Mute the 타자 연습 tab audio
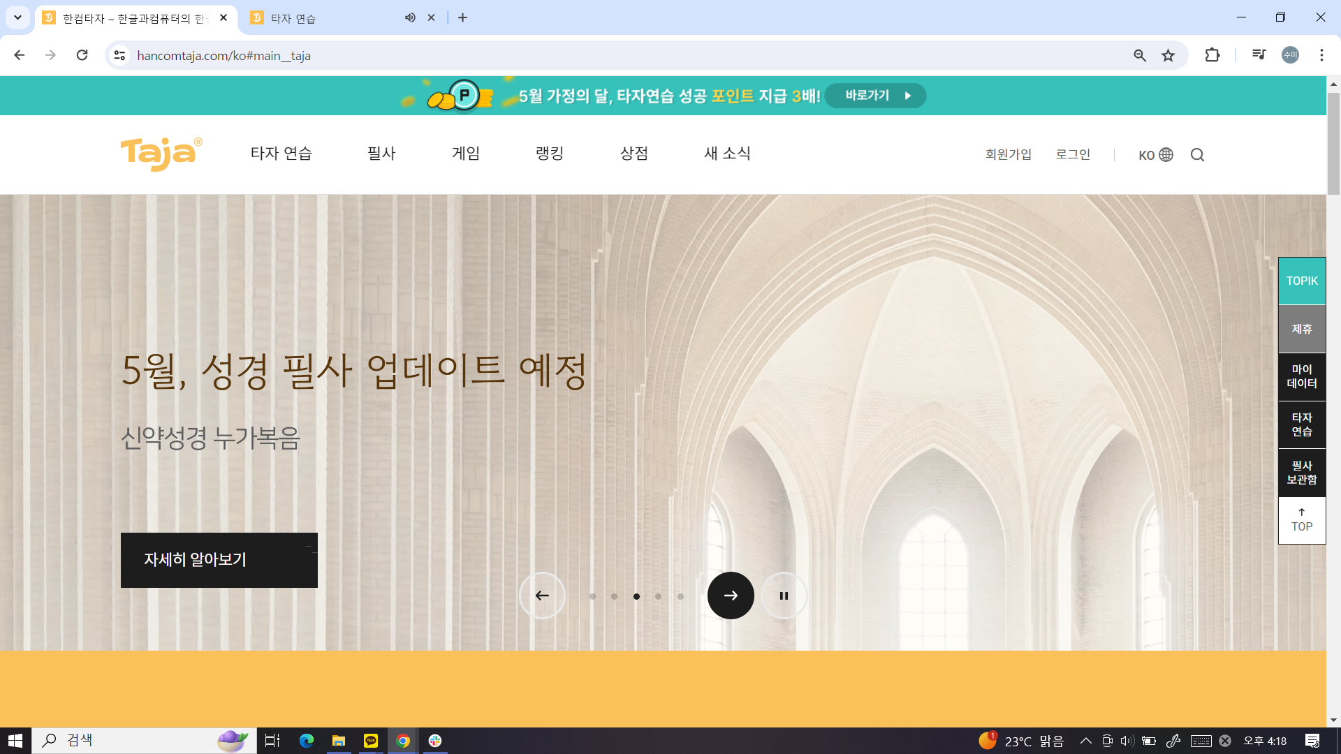1341x754 pixels. 410,18
